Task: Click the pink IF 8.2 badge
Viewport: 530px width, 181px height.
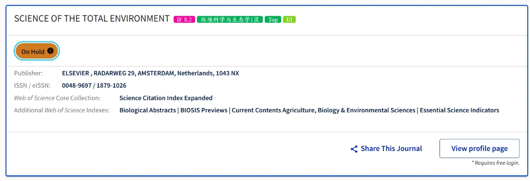Action: [184, 19]
